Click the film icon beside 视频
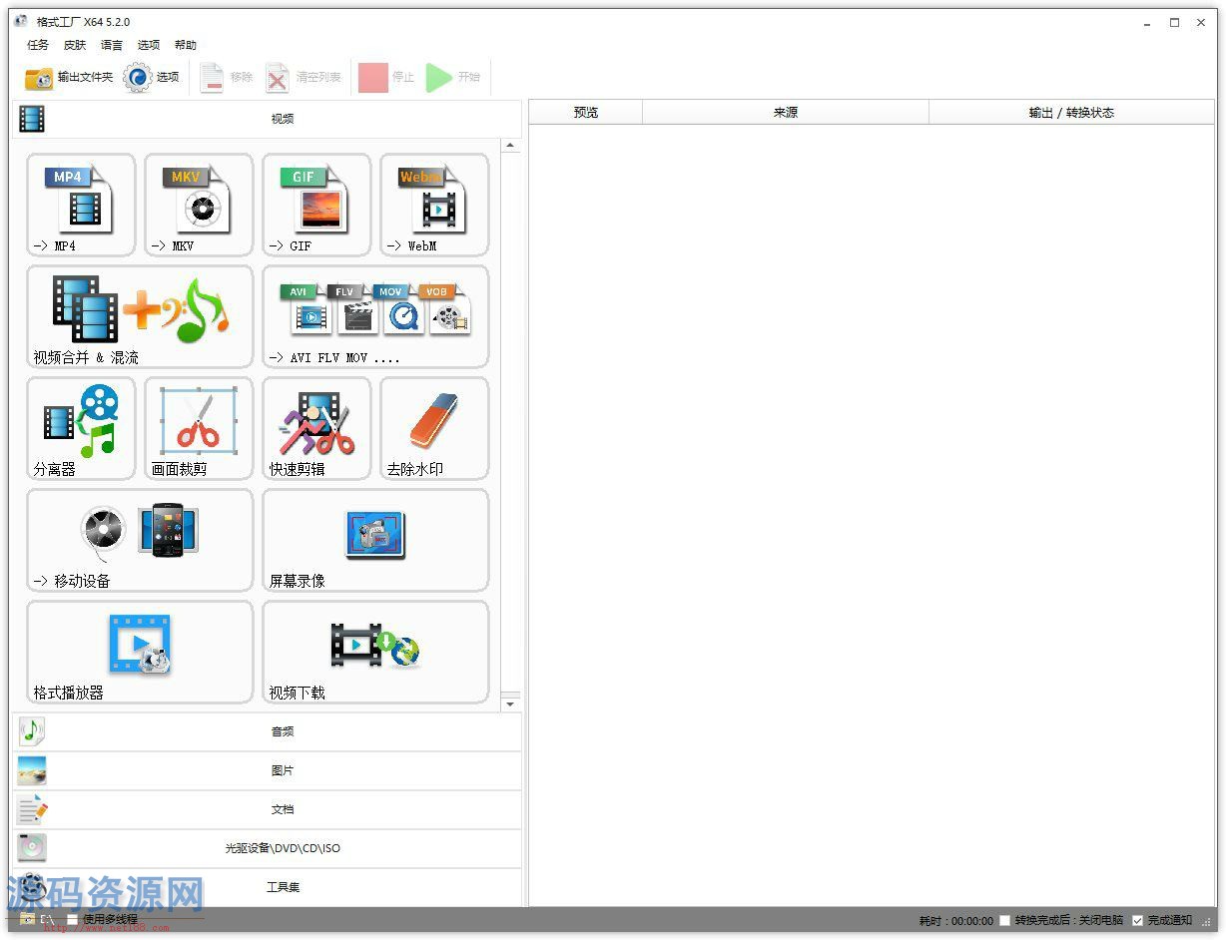The image size is (1226, 940). [x=32, y=119]
